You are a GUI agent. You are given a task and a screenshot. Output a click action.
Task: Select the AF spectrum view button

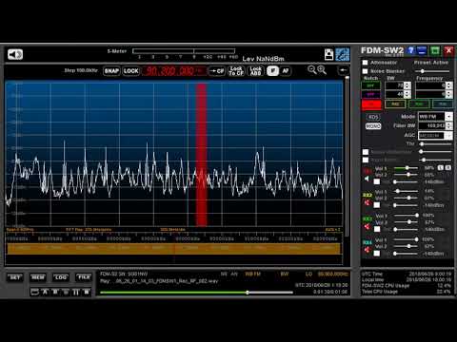[286, 70]
